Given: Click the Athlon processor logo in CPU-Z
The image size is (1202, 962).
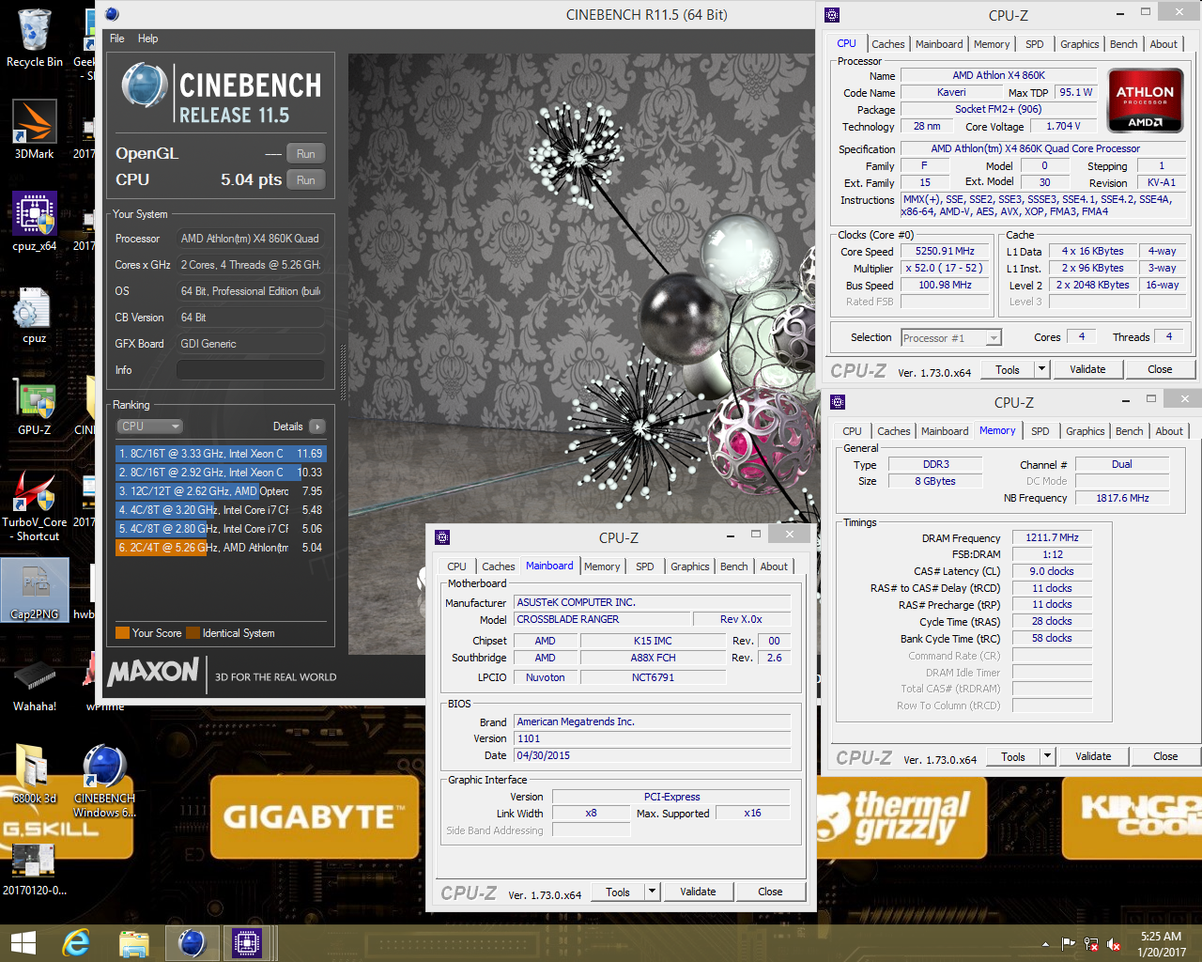Looking at the screenshot, I should coord(1145,101).
